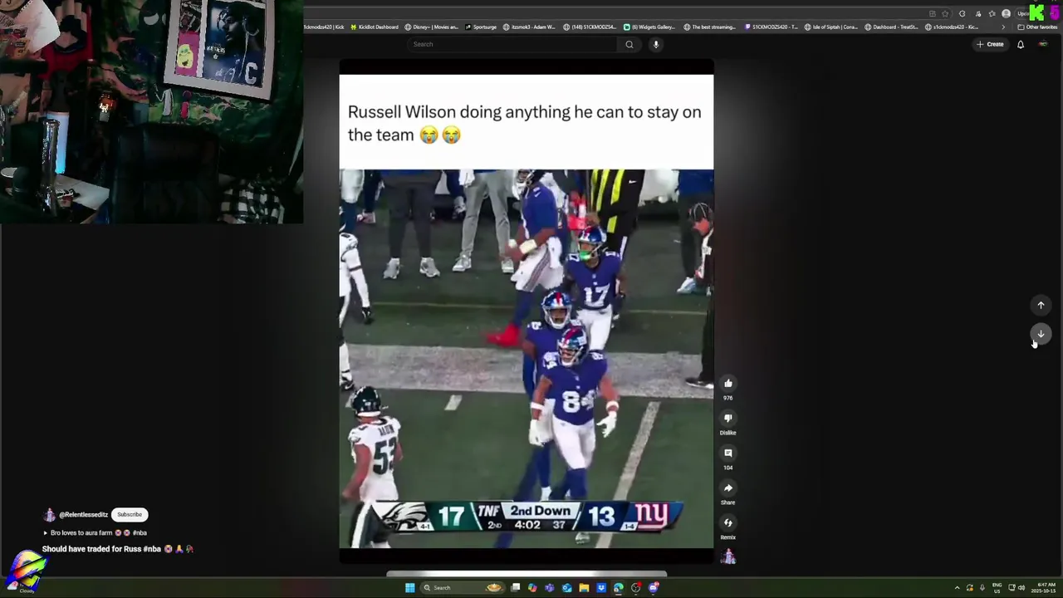The height and width of the screenshot is (598, 1063).
Task: Open the comments with 104 replies
Action: pos(728,453)
